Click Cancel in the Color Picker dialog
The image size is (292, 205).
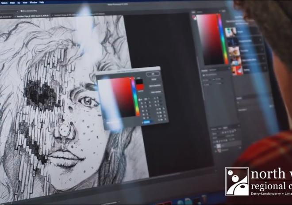pyautogui.click(x=154, y=80)
